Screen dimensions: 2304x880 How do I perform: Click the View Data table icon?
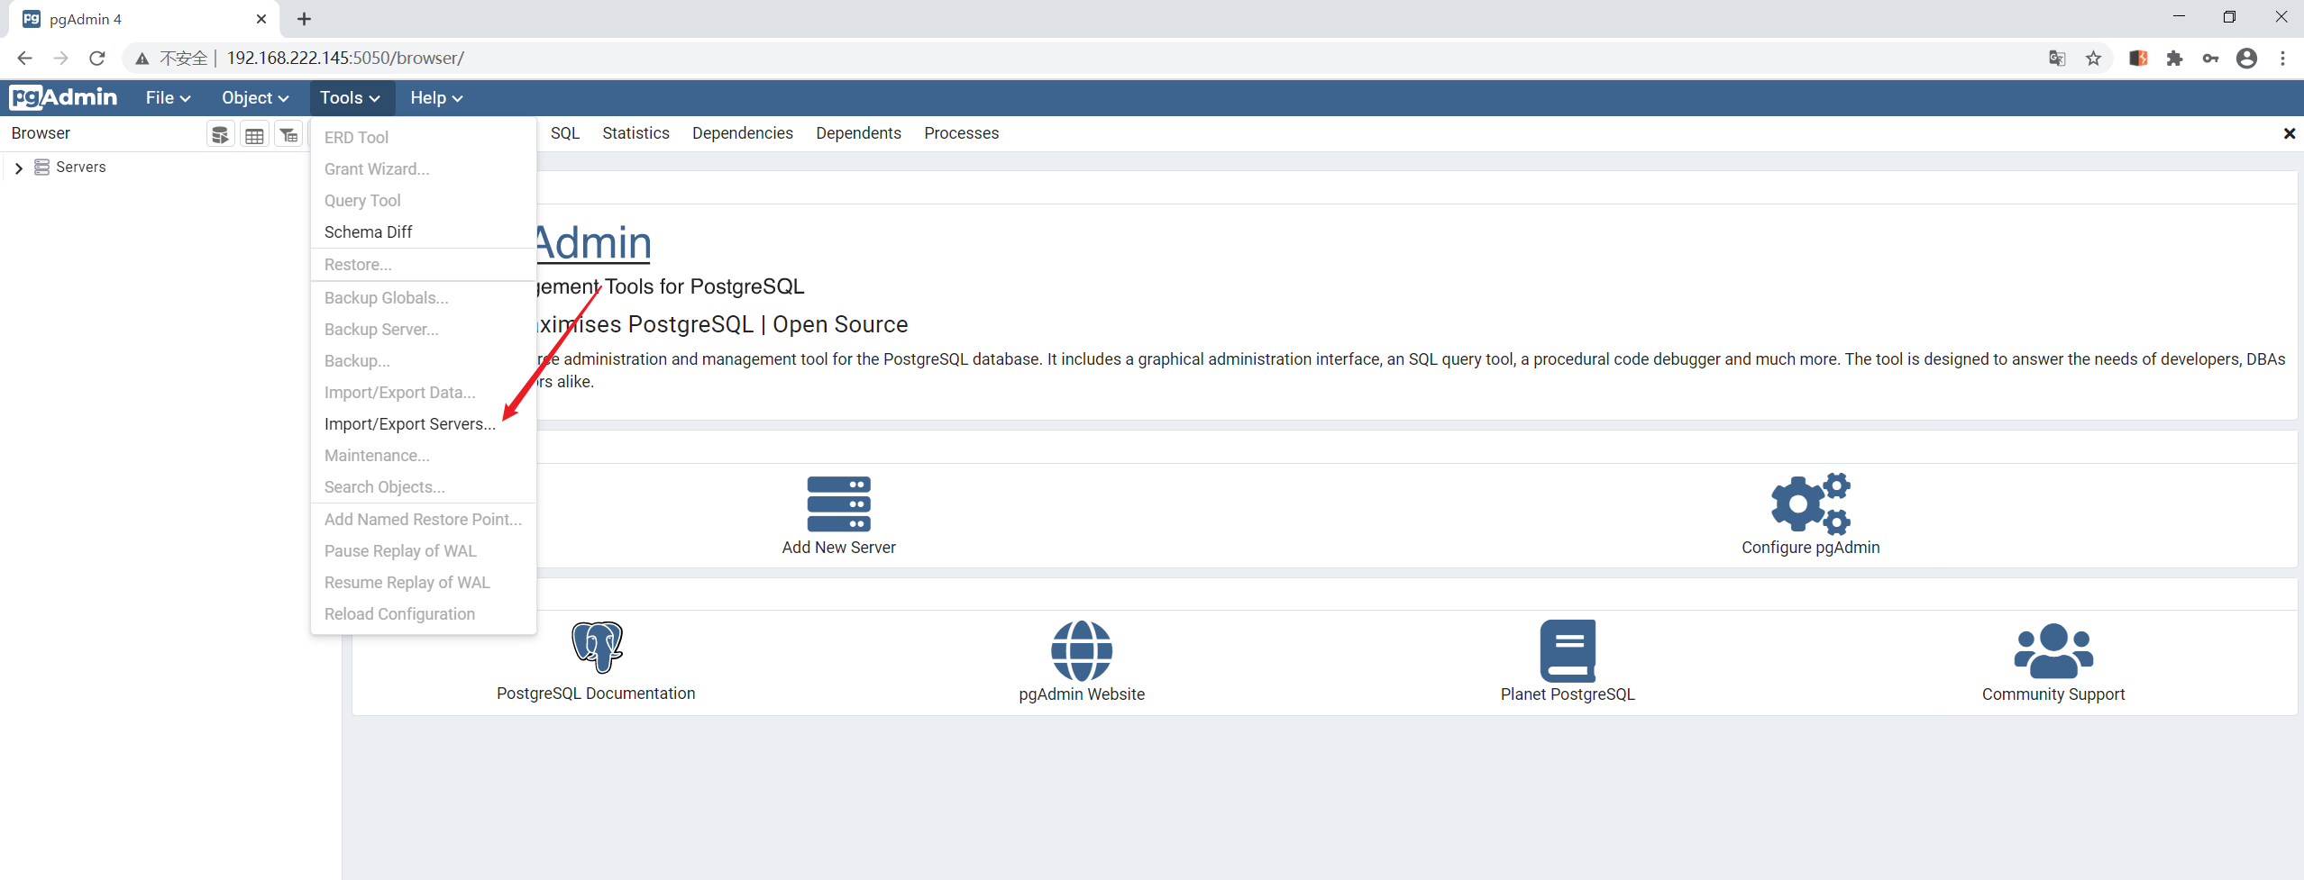254,135
